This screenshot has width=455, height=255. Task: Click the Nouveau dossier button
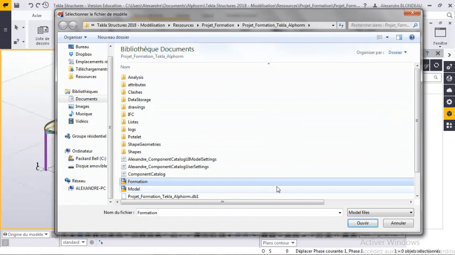[113, 37]
